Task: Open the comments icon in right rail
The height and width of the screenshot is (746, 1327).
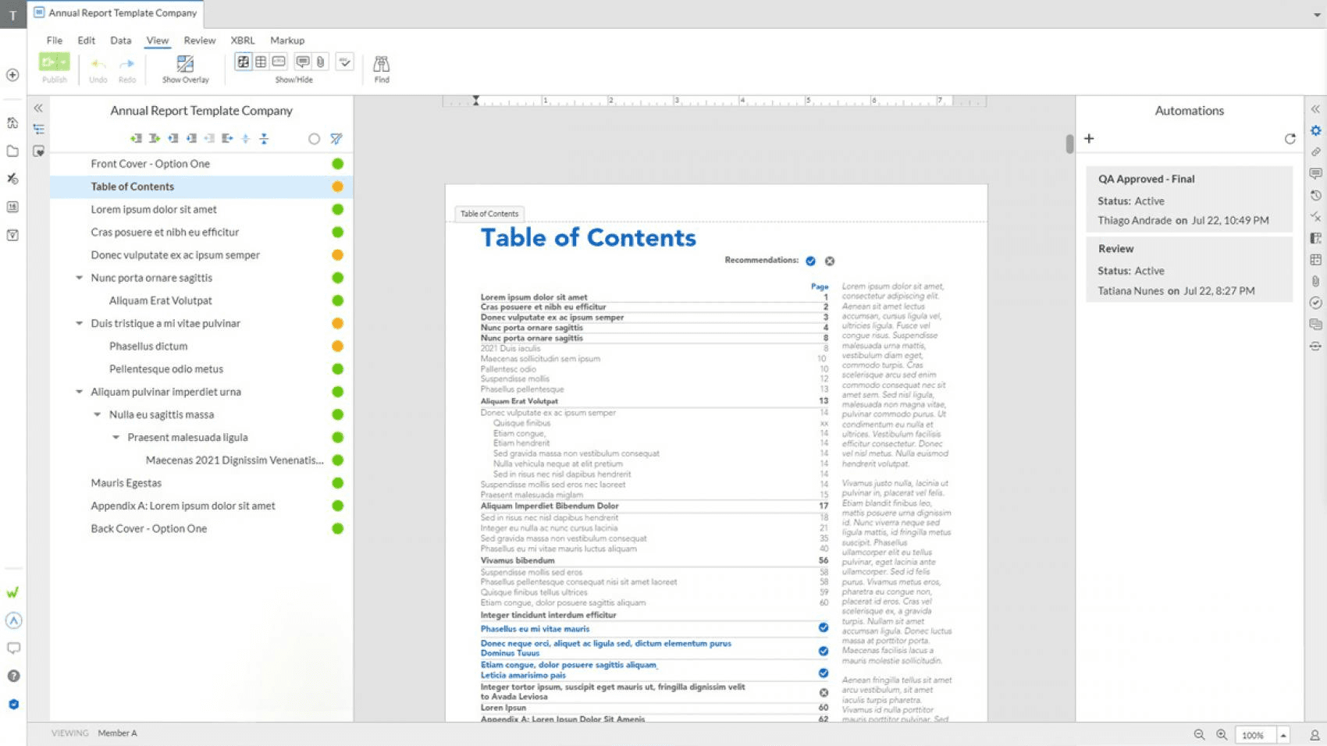Action: (x=1315, y=173)
